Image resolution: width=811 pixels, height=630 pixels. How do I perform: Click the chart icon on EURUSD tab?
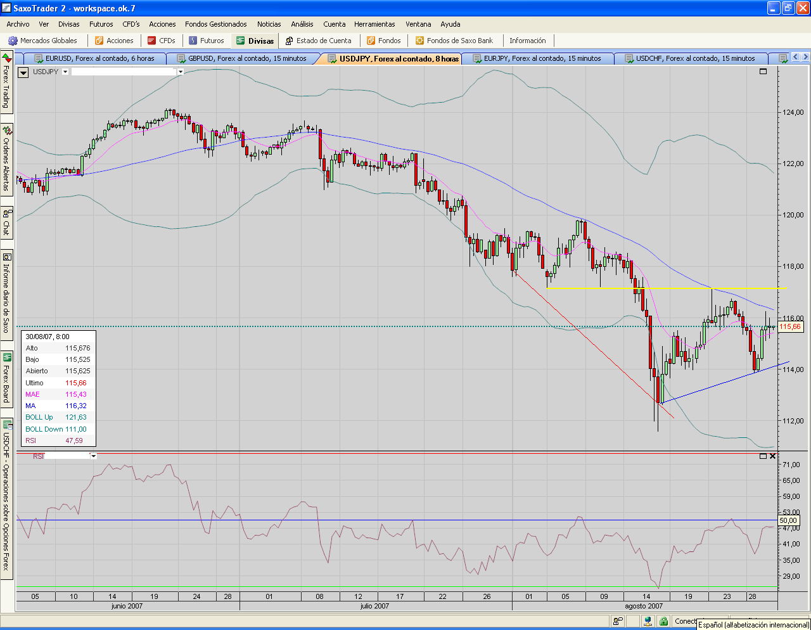click(39, 58)
